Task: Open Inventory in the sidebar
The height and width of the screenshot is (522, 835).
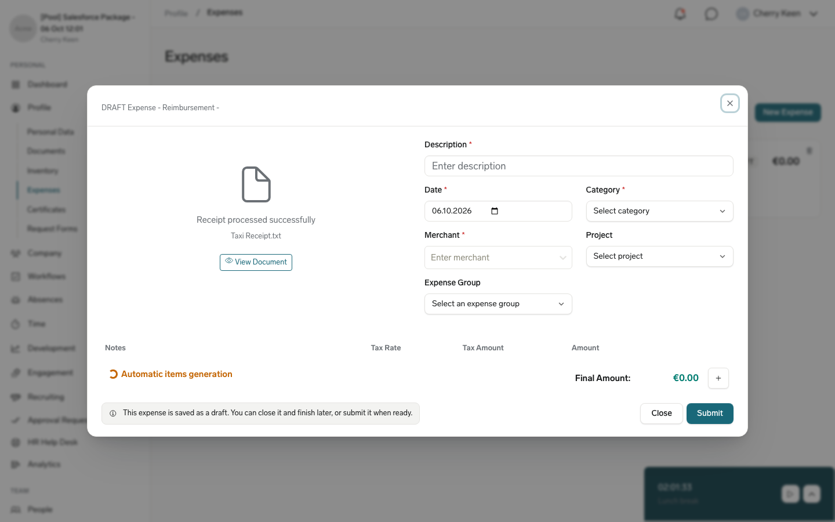Action: pyautogui.click(x=43, y=171)
